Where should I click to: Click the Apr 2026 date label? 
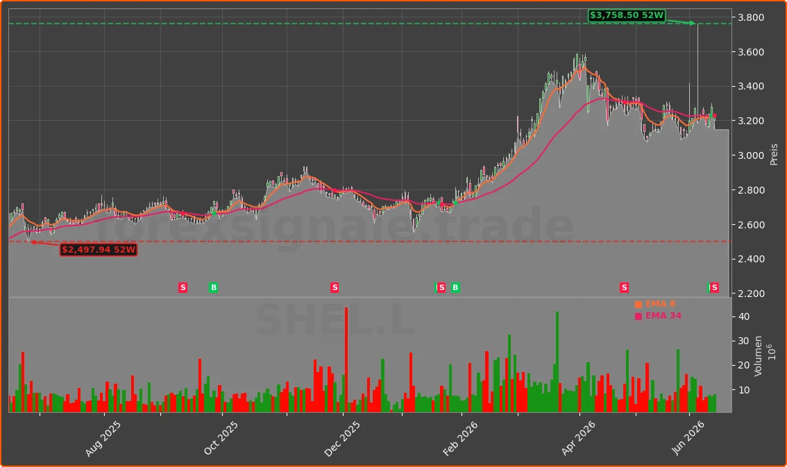578,438
